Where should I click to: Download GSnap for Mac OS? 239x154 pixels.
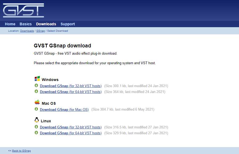pyautogui.click(x=64, y=110)
